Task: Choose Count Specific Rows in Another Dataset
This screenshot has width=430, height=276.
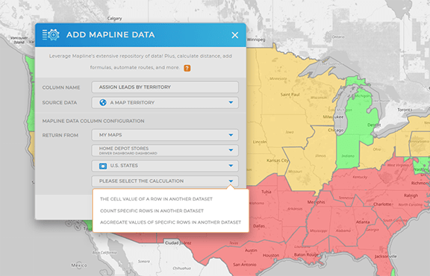Action: click(152, 211)
